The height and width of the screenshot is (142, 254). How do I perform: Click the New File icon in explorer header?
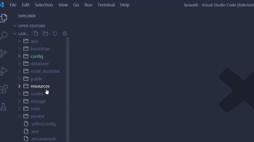36,34
